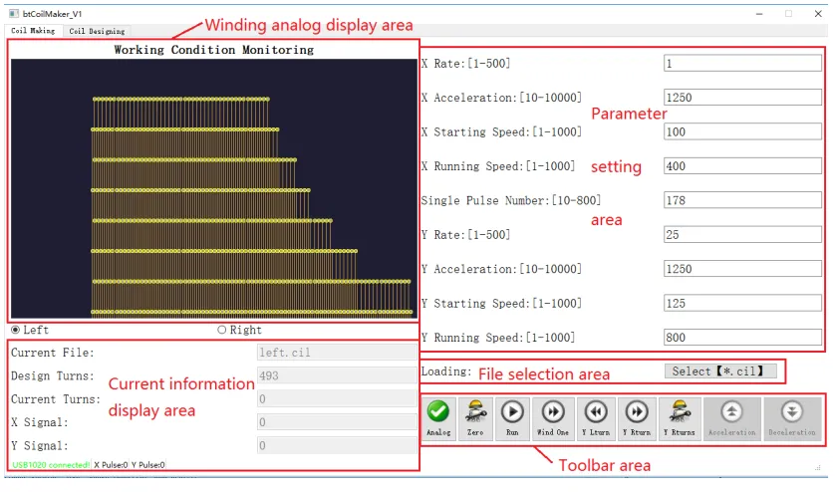Image resolution: width=835 pixels, height=492 pixels.
Task: Click the btCoilMaker_V1 title bar icon
Action: coord(13,13)
